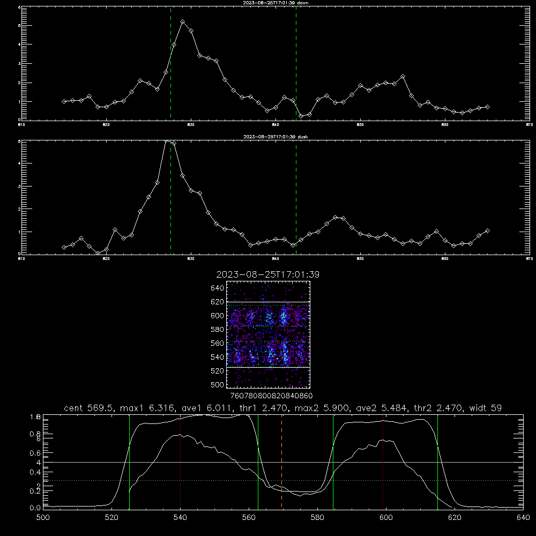Click the highest diamond marker in dawn plot
The width and height of the screenshot is (536, 536).
[x=183, y=21]
